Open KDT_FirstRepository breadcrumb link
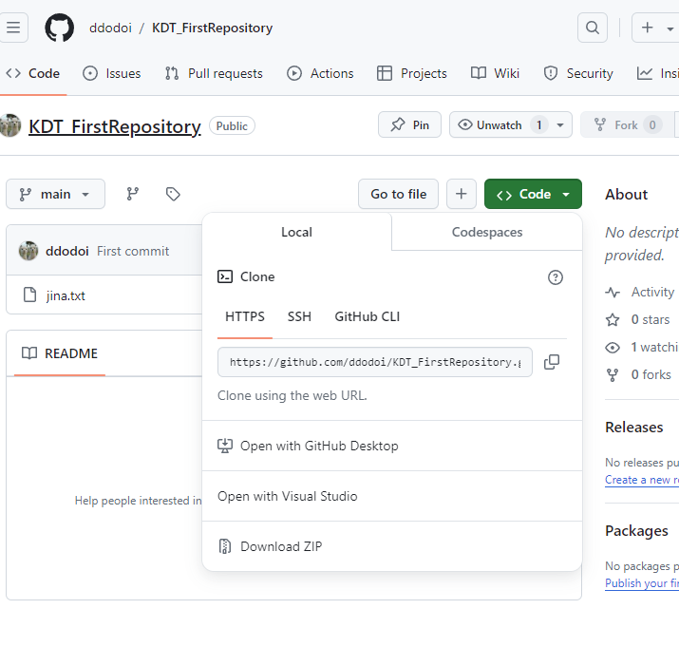 click(x=212, y=28)
